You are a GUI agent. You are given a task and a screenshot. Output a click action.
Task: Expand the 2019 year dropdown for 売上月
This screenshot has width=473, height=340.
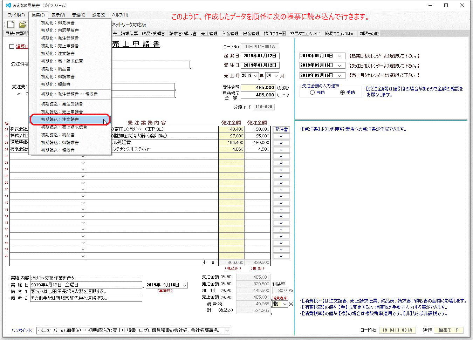point(256,76)
